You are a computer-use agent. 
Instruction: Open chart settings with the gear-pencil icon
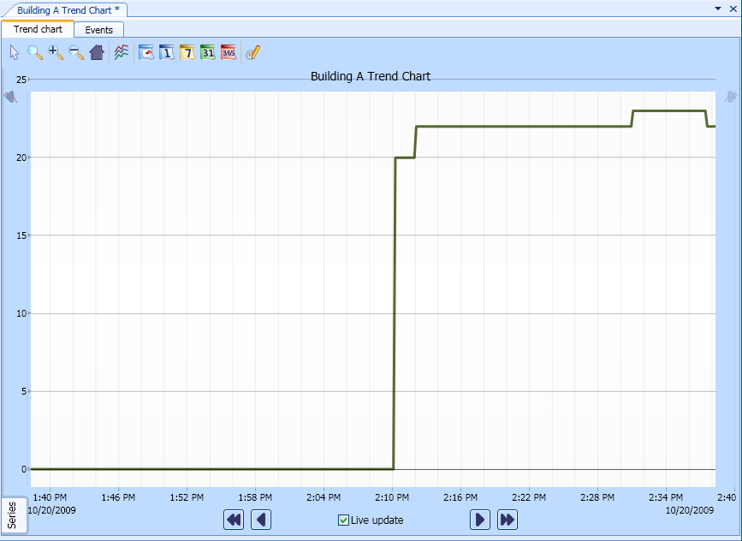tap(253, 52)
